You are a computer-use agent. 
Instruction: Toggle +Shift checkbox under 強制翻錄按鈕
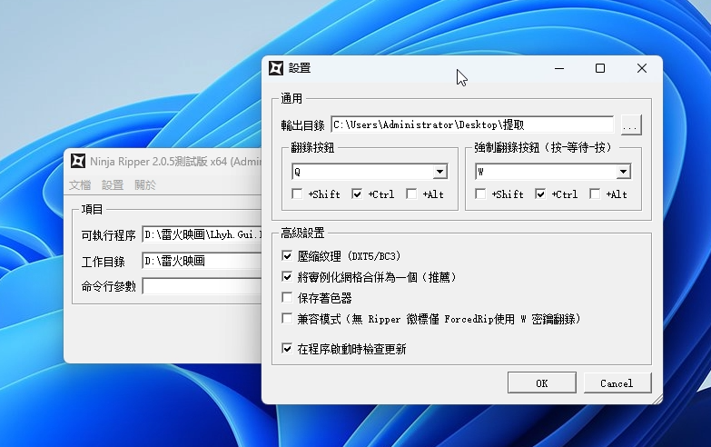tap(480, 194)
